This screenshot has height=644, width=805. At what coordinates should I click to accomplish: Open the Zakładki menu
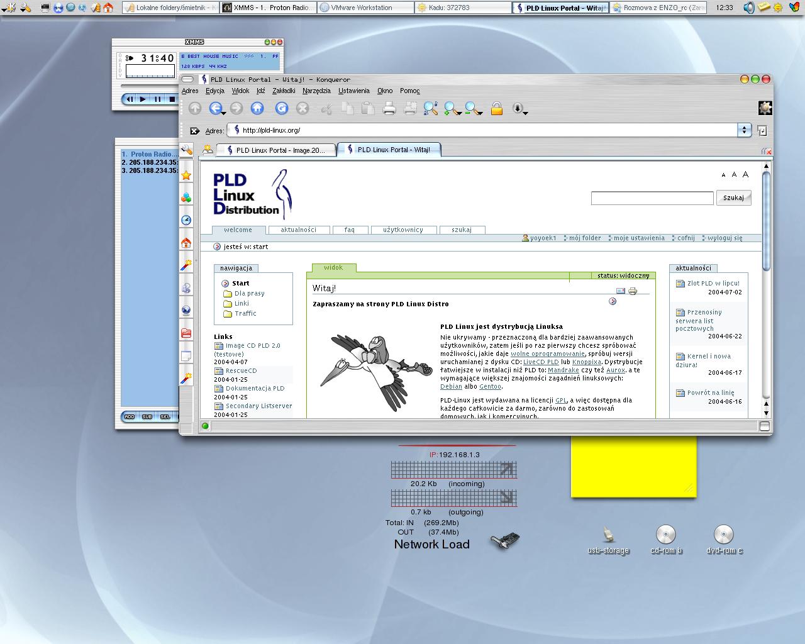(x=284, y=91)
